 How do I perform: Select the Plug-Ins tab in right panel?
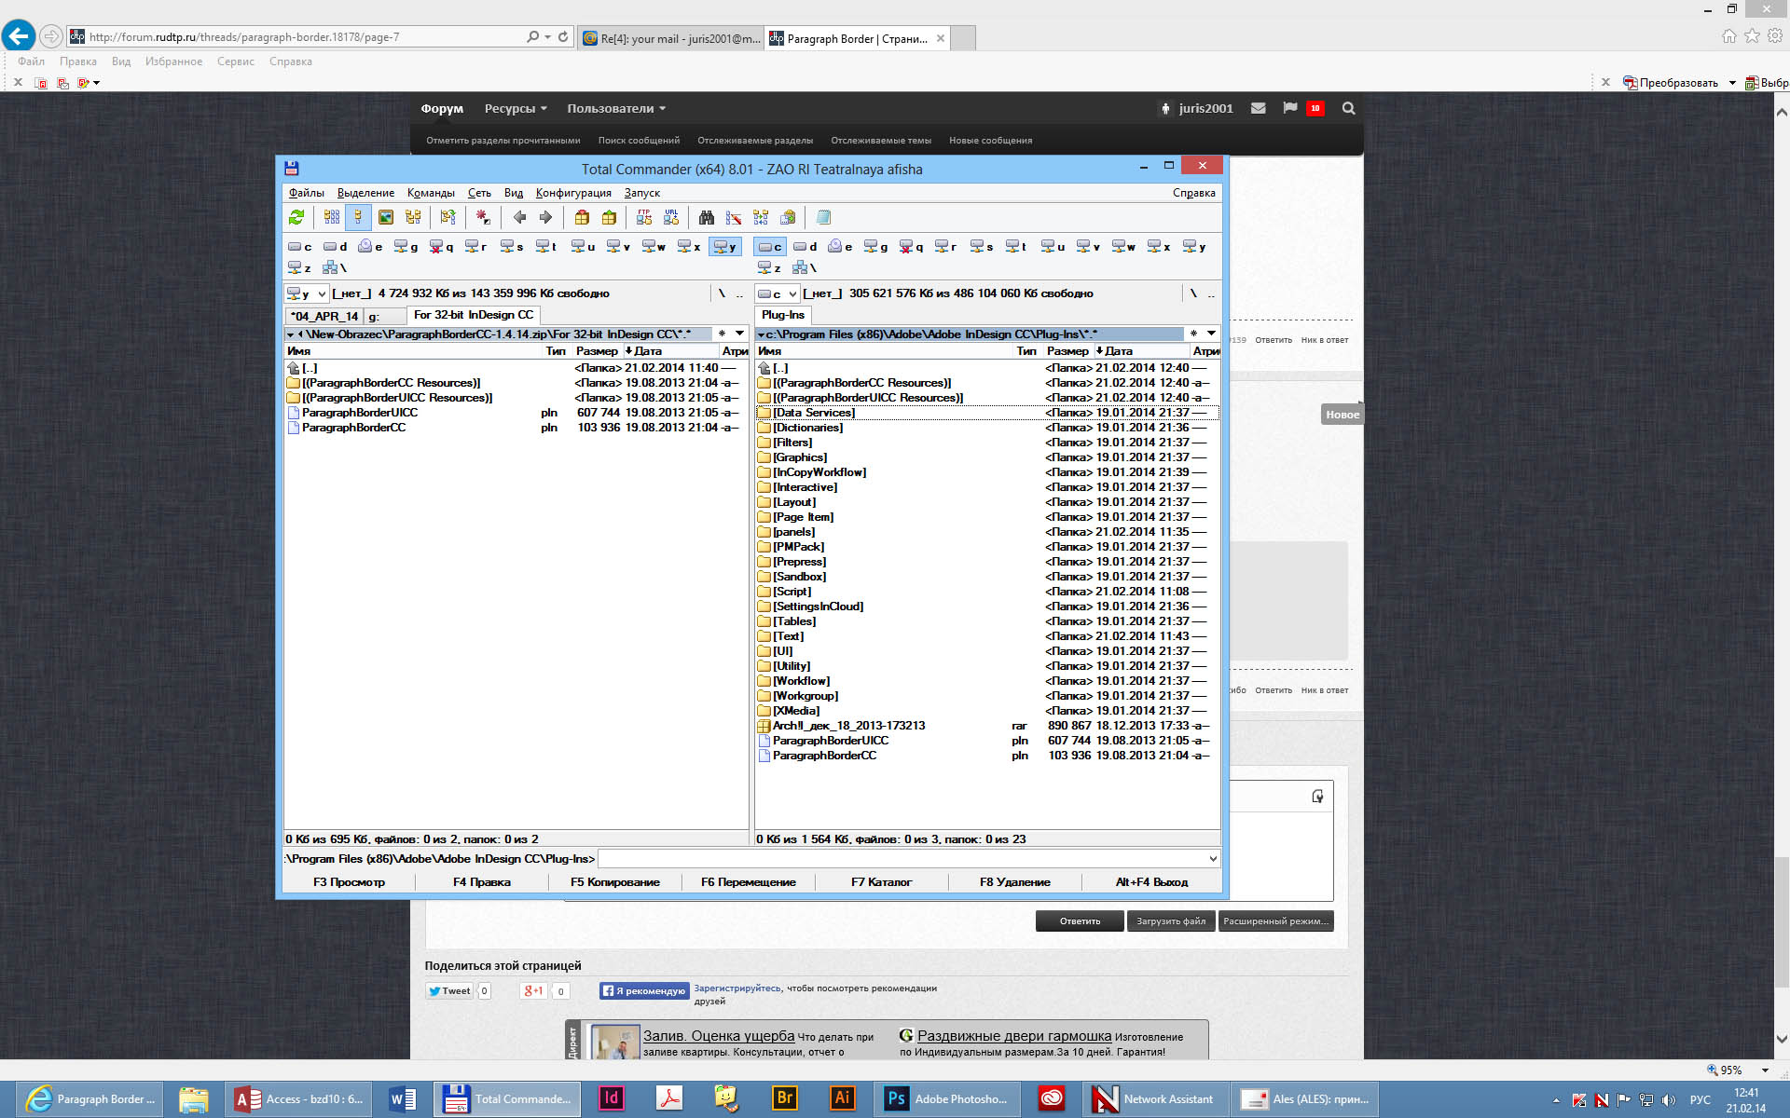click(783, 315)
